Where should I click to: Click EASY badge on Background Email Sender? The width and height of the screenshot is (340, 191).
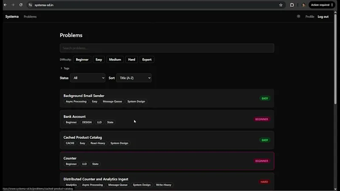[265, 98]
